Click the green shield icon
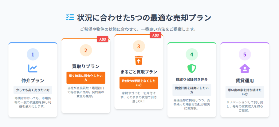The height and width of the screenshot is (127, 279). pos(192,68)
